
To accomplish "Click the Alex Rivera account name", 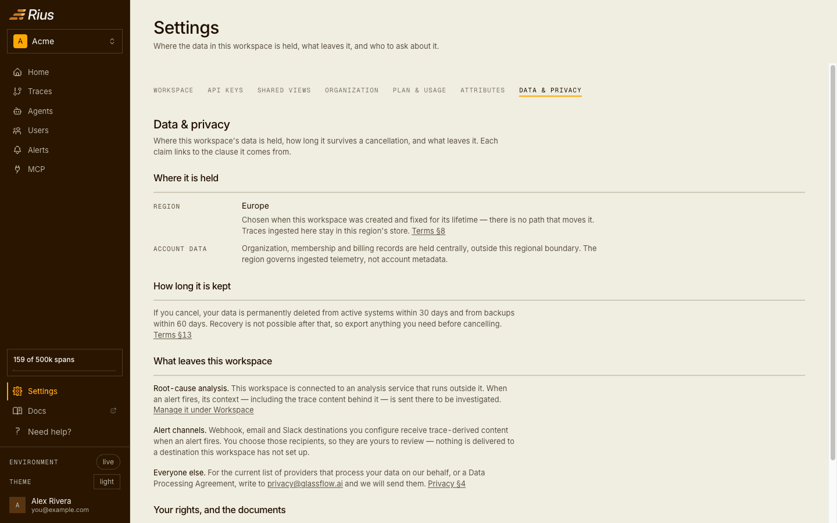I will (51, 501).
